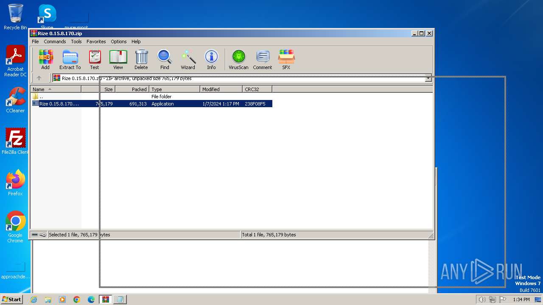
Task: Click the archive path address field
Action: point(242,78)
